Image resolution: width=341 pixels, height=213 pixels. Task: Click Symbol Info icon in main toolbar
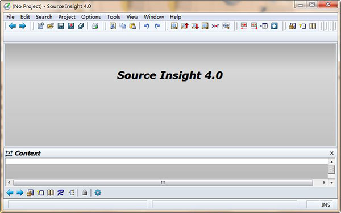[x=302, y=26]
